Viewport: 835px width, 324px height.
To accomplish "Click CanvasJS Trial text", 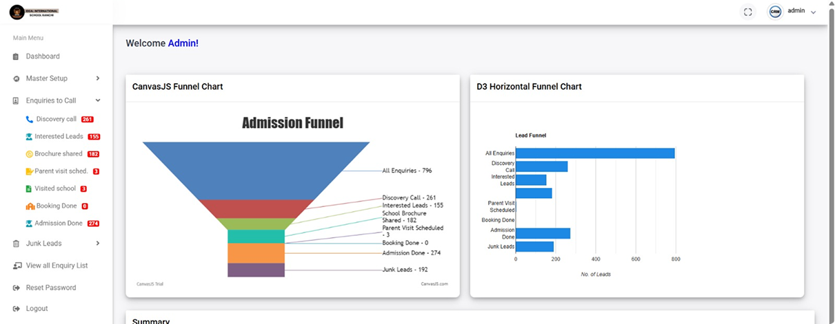I will pos(150,284).
